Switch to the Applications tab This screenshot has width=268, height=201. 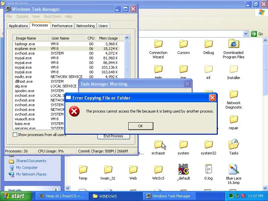click(18, 26)
